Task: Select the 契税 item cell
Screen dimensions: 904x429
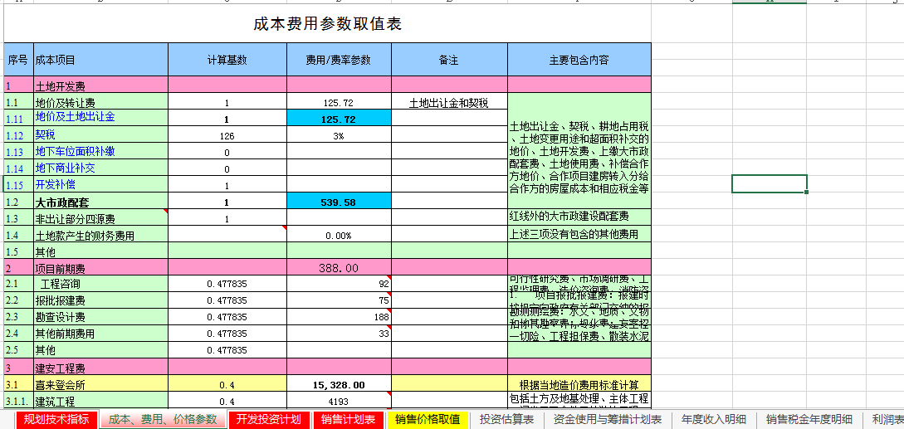Action: coord(101,135)
